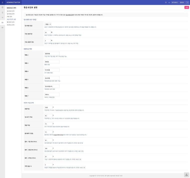Click the footer copyright text
The height and width of the screenshot is (178, 190).
[x=106, y=176]
